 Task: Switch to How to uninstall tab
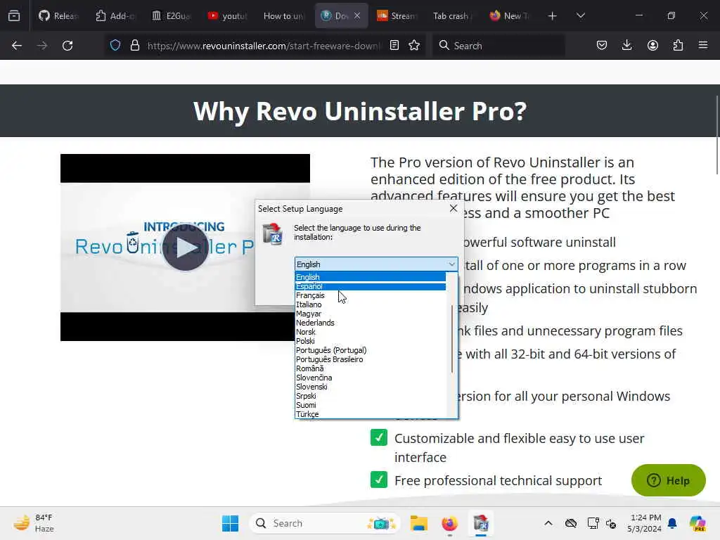tap(283, 16)
